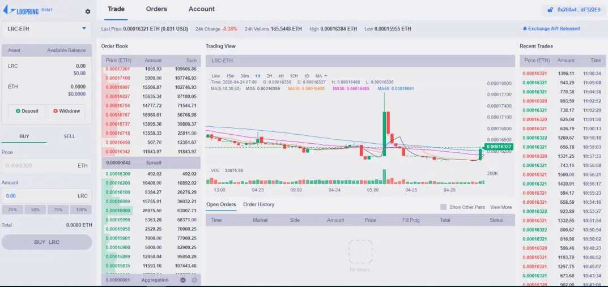Open the Order History tab
Viewport: 608px width, 287px height.
pyautogui.click(x=258, y=204)
